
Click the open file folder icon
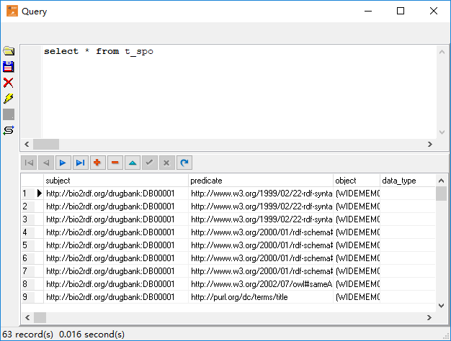click(x=9, y=51)
